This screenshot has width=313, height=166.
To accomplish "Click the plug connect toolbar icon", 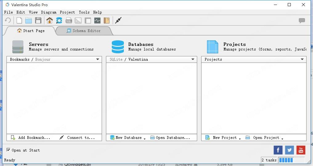I will coord(118,20).
